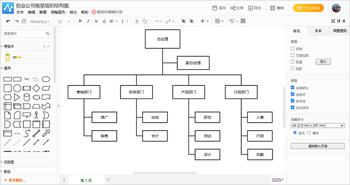350x185 pixels.
Task: Enable the 阴影 shadow checkbox
Action: coord(293,68)
